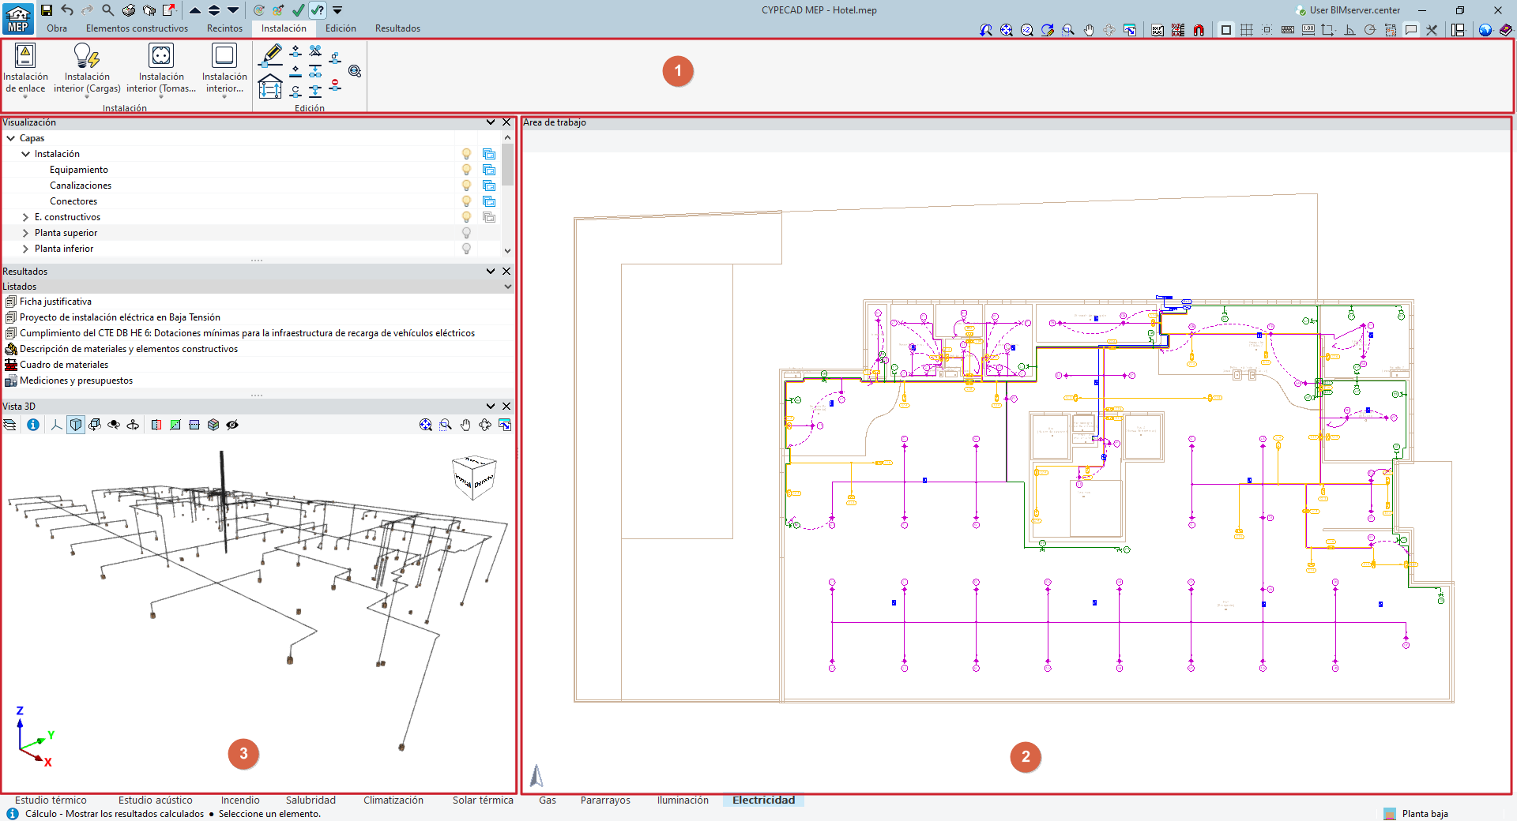The width and height of the screenshot is (1517, 821).
Task: Collapse the Capas tree node
Action: [x=11, y=138]
